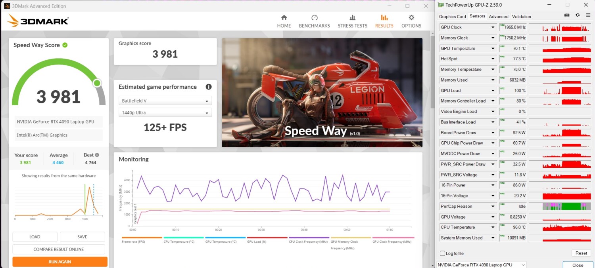Click COMPARE RESULT ONLINE
Screen dimensions: 595x268
[59, 249]
